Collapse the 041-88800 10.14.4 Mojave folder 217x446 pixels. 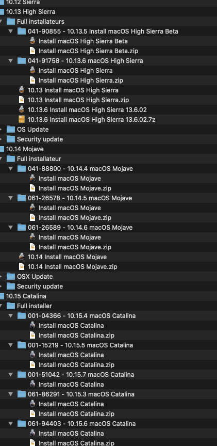point(11,169)
